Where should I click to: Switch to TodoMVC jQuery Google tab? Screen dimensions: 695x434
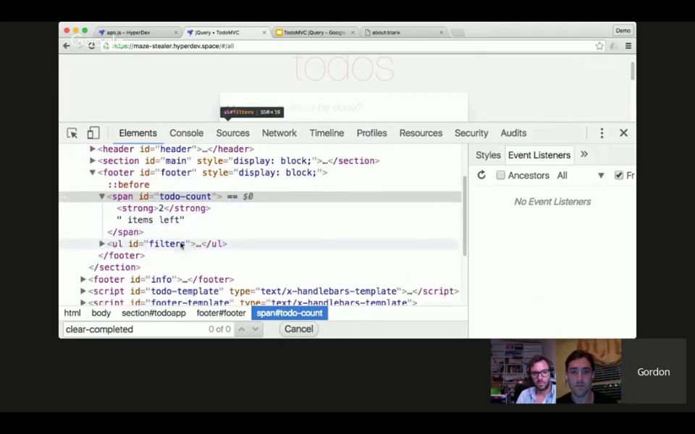(x=313, y=33)
